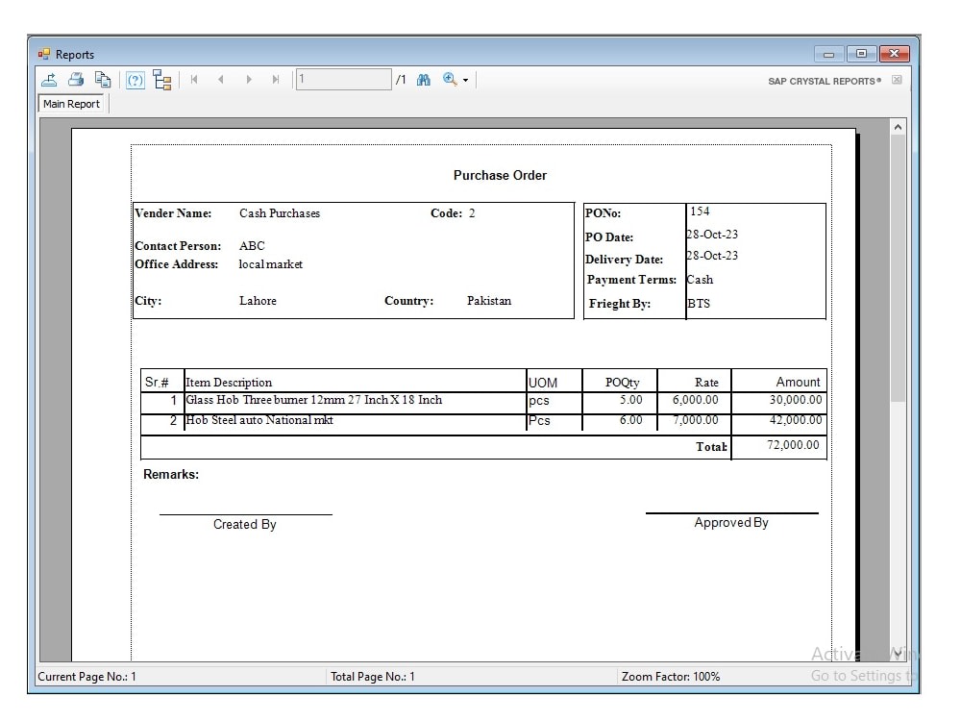Switch to the Main Report tab
The image size is (961, 721).
tap(70, 103)
